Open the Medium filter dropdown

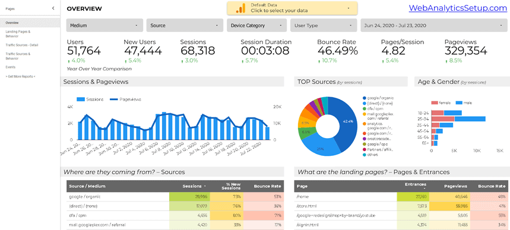(x=104, y=25)
